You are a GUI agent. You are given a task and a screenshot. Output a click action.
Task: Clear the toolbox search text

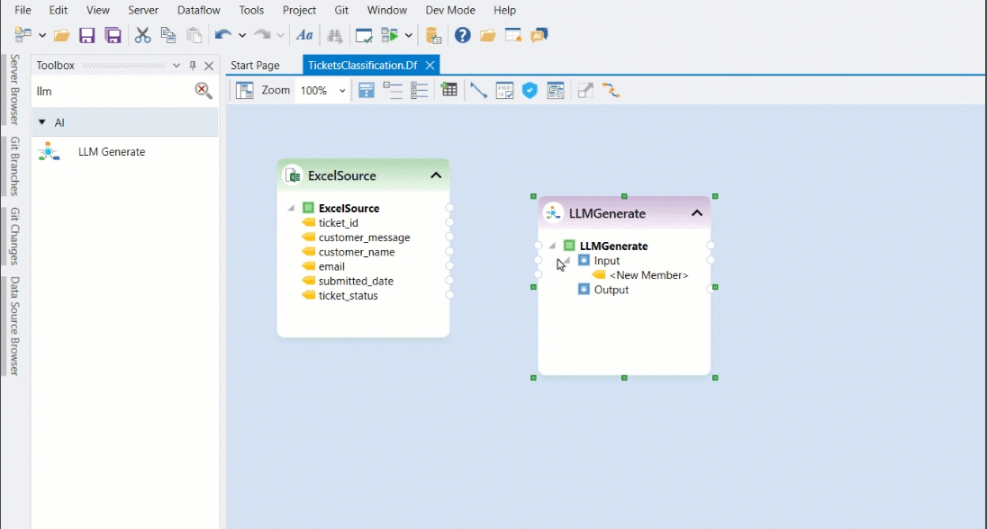pos(204,91)
